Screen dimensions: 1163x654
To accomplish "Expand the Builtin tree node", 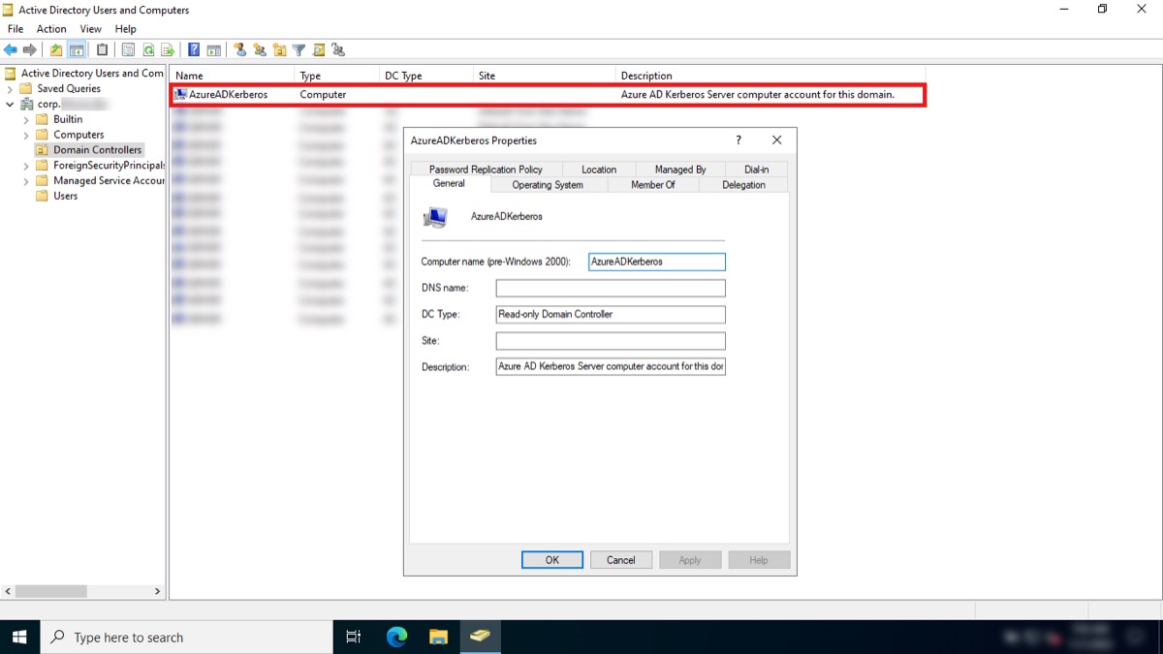I will click(26, 119).
